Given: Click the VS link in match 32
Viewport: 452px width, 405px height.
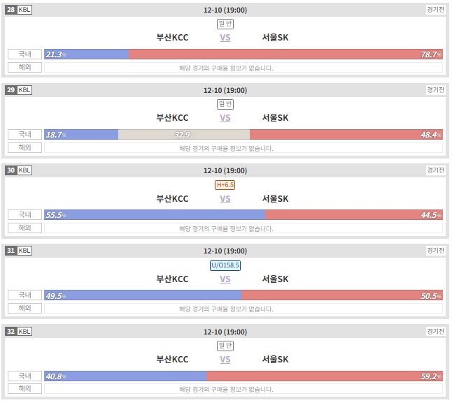Looking at the screenshot, I should tap(225, 360).
